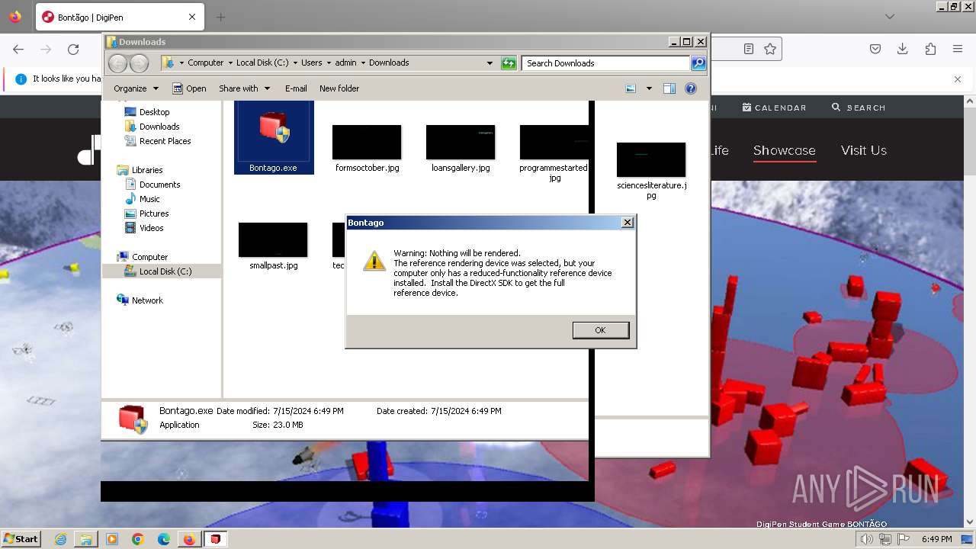Expand the address bar history dropdown
The width and height of the screenshot is (976, 549).
pos(490,63)
